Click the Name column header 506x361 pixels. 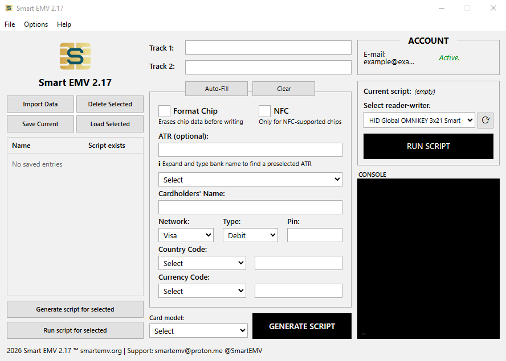[21, 146]
